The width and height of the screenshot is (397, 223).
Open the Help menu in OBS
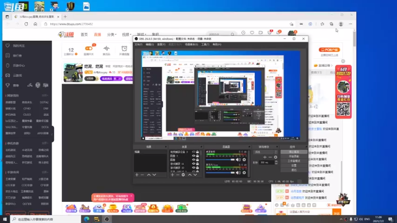(x=217, y=45)
